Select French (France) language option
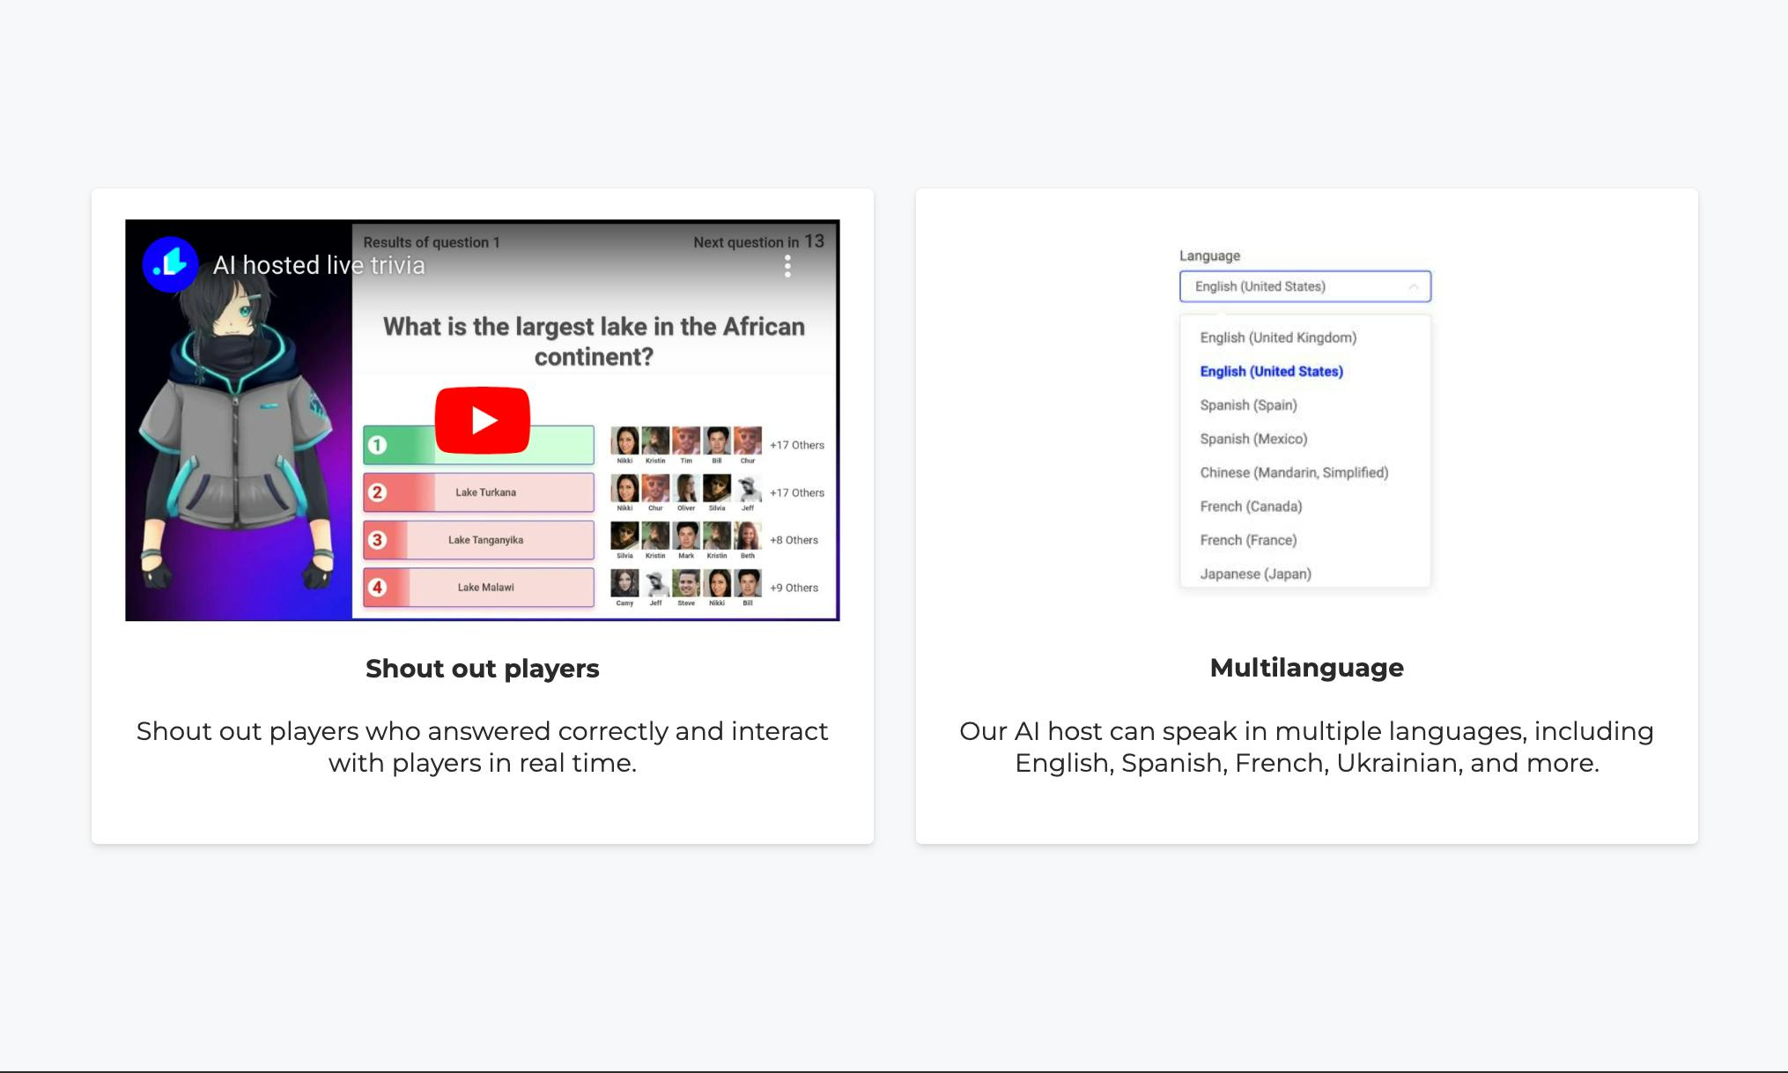Viewport: 1788px width, 1073px height. point(1248,540)
